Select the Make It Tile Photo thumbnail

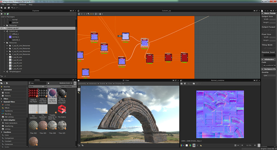coord(52,96)
